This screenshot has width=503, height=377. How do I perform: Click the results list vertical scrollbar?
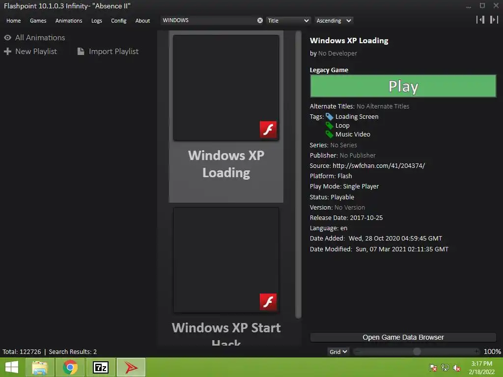point(298,175)
